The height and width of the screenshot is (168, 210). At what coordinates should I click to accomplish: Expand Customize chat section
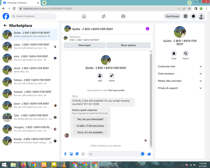(180, 66)
